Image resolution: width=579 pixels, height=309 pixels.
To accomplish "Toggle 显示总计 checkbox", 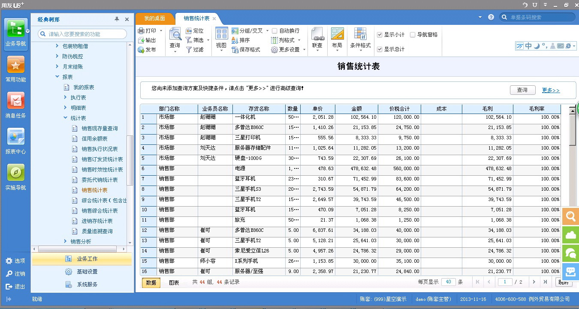I will coord(379,49).
